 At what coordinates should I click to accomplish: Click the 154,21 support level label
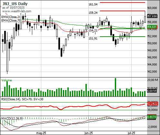tap(93, 31)
